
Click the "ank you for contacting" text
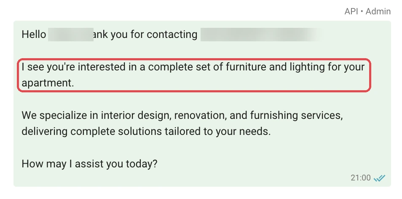145,35
